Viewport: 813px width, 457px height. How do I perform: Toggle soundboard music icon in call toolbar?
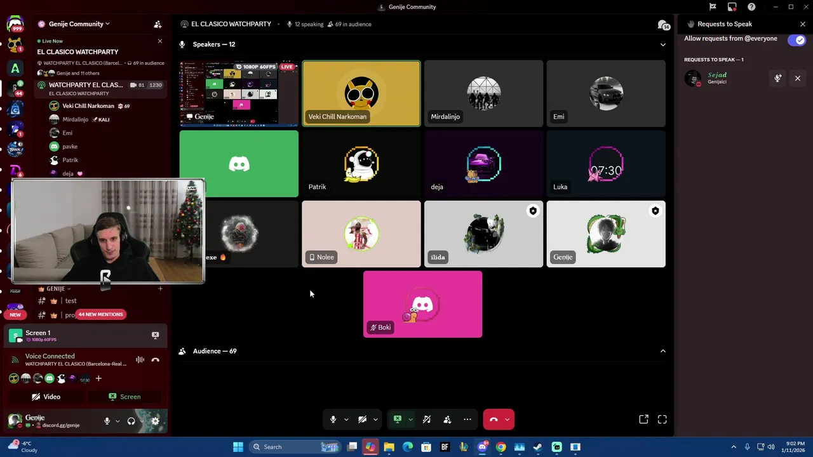[427, 420]
